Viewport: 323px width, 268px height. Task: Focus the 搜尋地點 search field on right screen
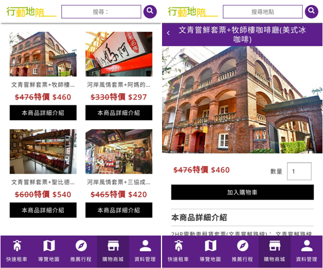point(262,12)
